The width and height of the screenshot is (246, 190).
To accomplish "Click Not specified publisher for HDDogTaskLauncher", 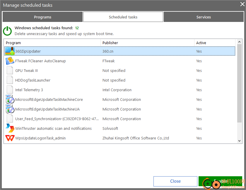I will point(114,80).
